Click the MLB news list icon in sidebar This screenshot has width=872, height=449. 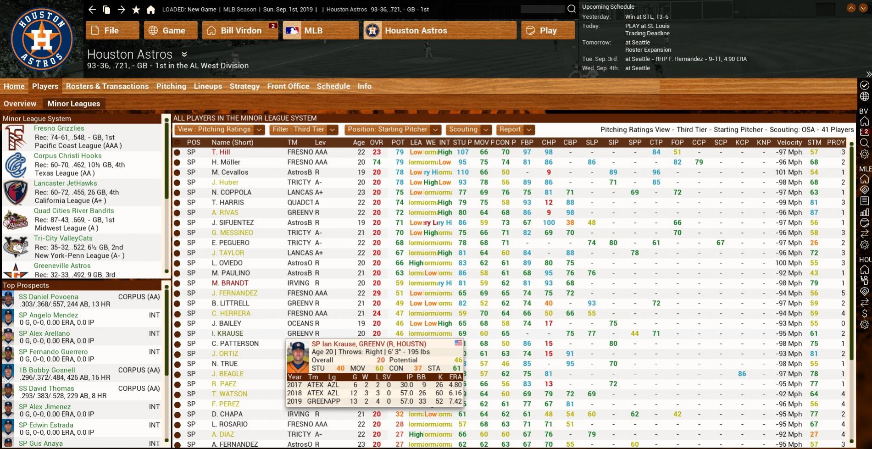click(864, 201)
